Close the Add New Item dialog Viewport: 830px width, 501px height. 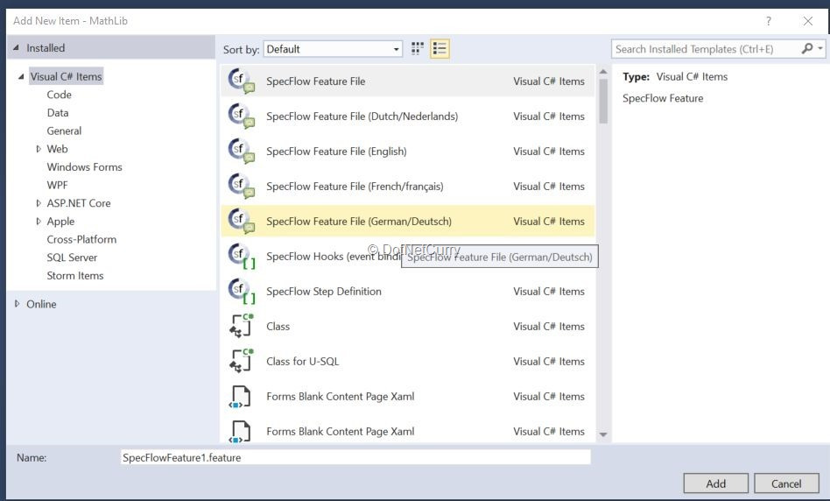click(x=808, y=21)
